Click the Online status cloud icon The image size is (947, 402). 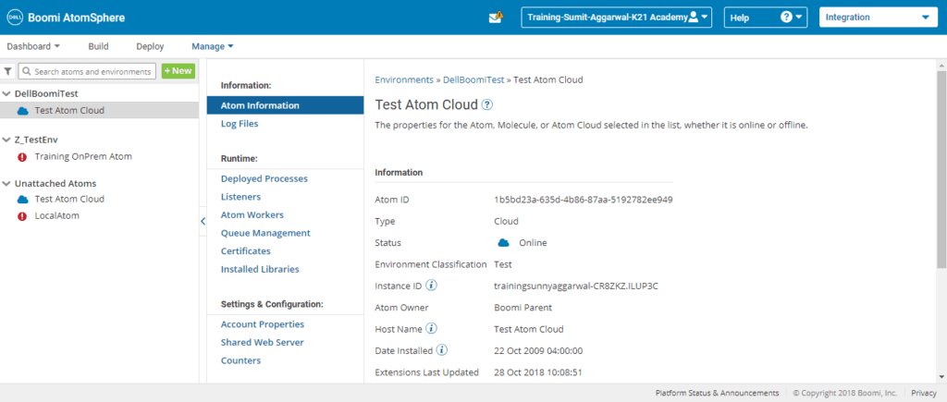[503, 243]
